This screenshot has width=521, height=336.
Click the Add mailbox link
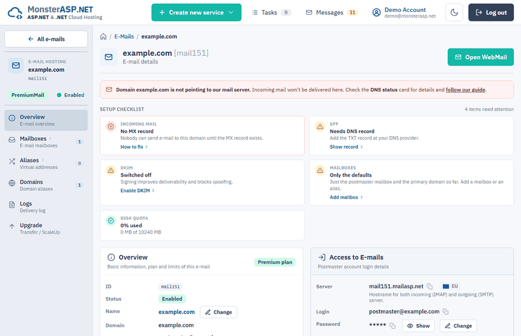pyautogui.click(x=346, y=197)
